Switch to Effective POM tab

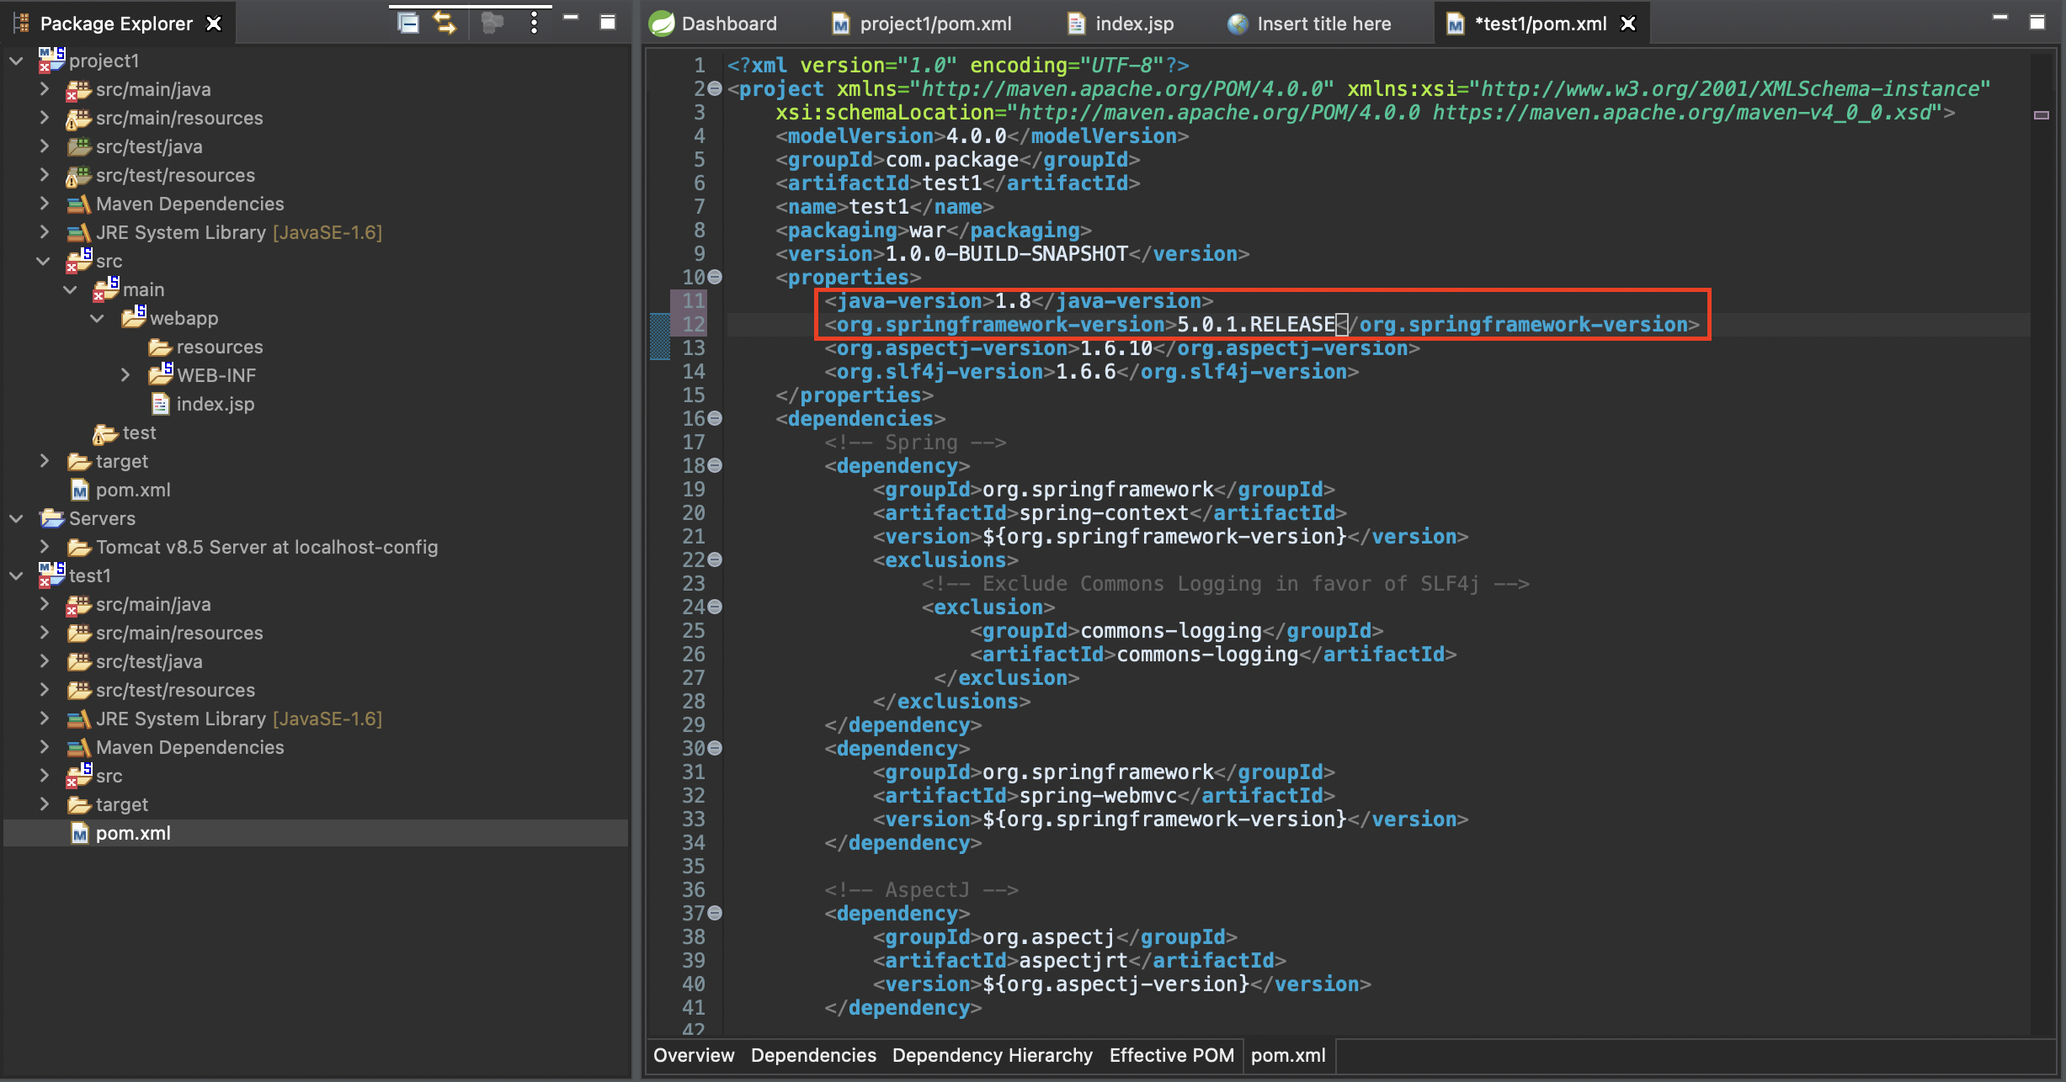[x=1171, y=1055]
